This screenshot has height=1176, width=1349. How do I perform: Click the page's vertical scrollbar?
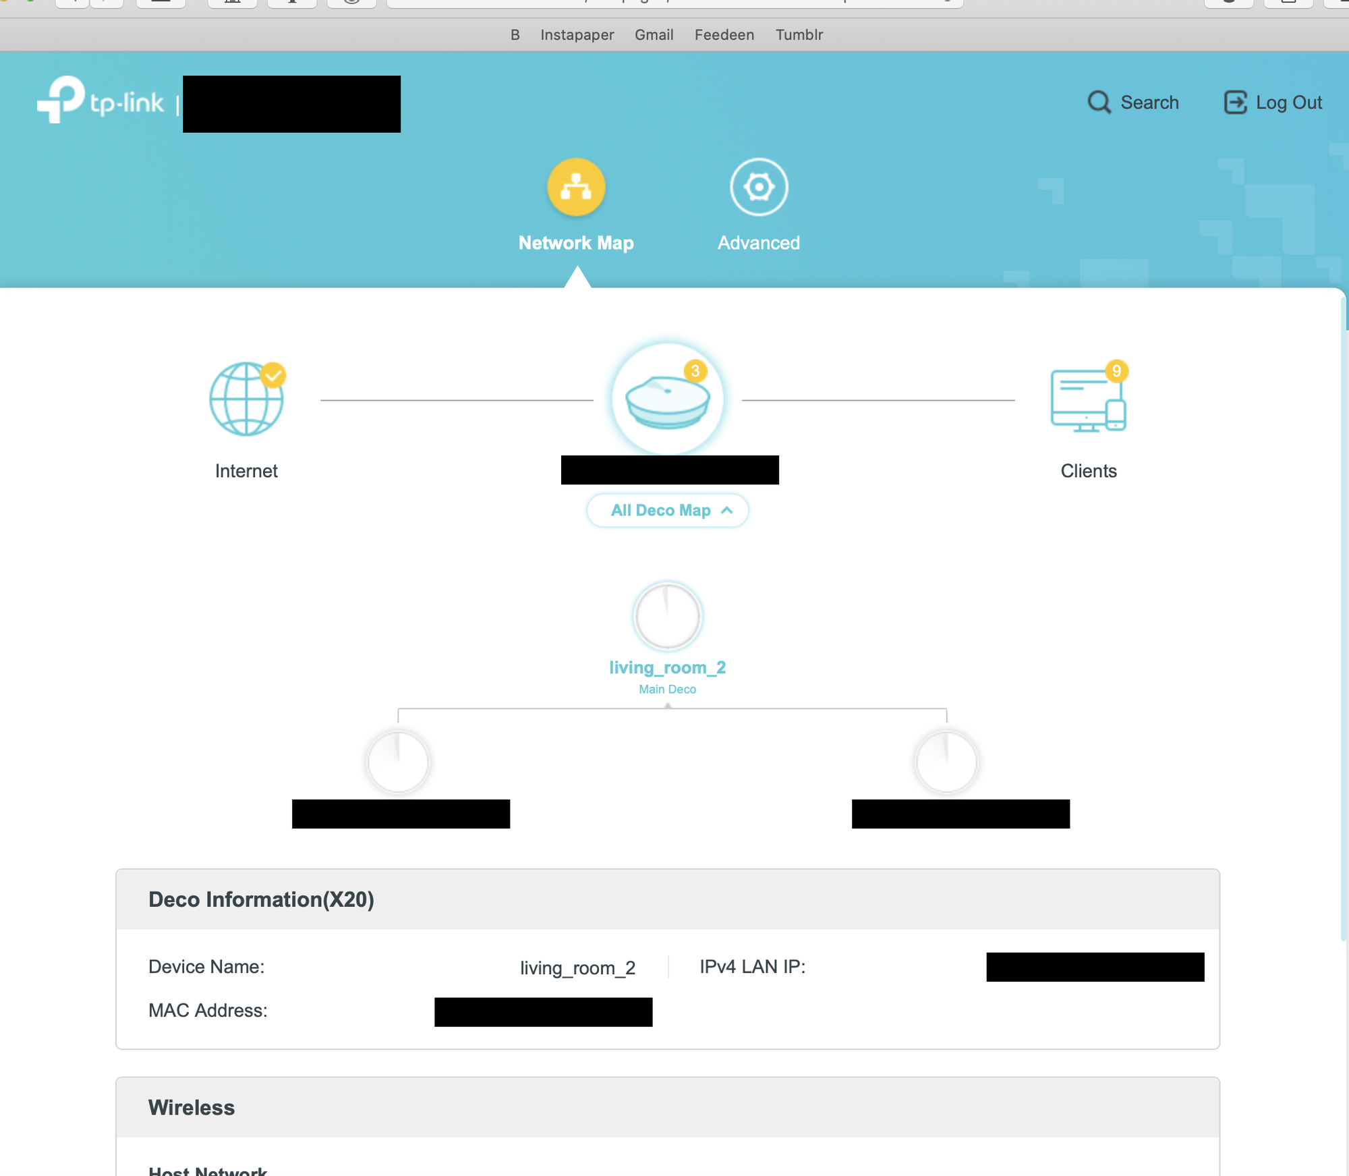point(1343,607)
